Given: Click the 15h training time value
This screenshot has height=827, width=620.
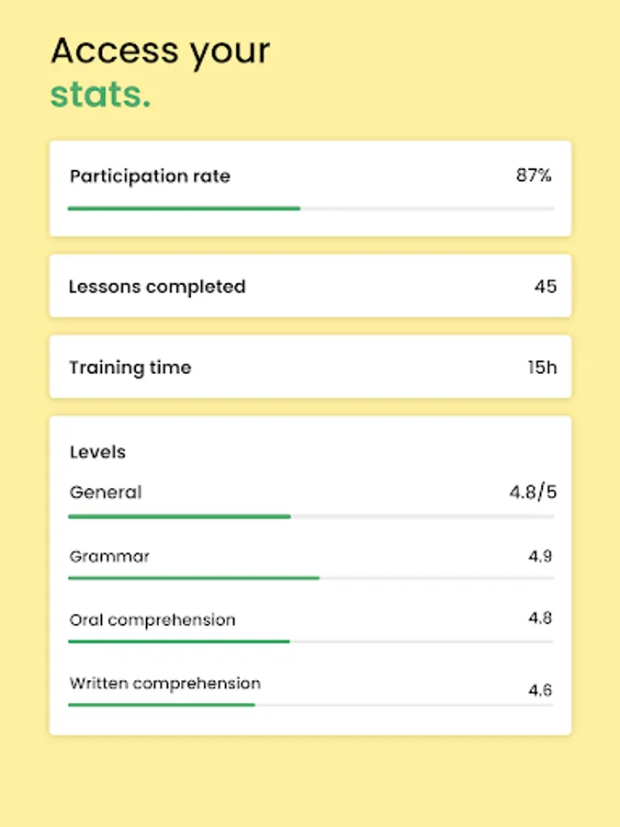Looking at the screenshot, I should click(542, 368).
